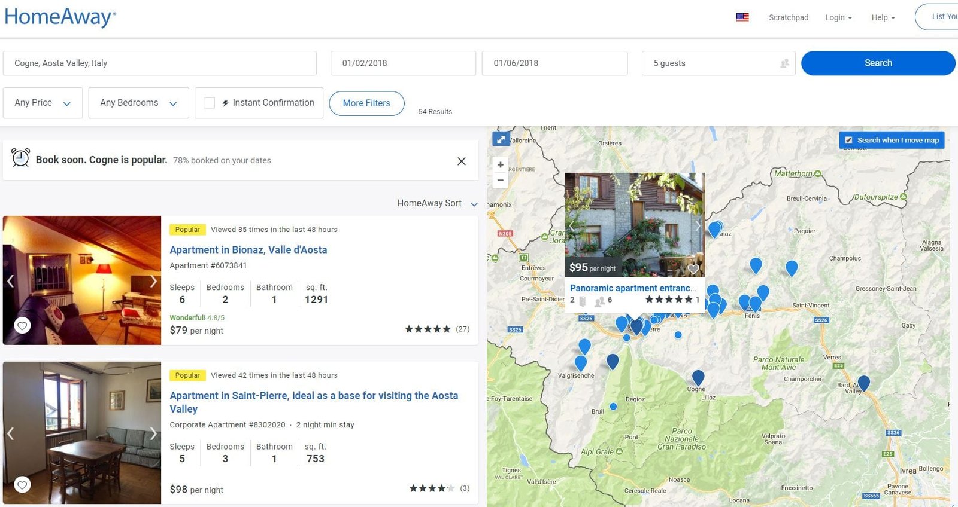This screenshot has height=507, width=958.
Task: Open the check-in date 01/02/2018 field
Action: tap(403, 63)
